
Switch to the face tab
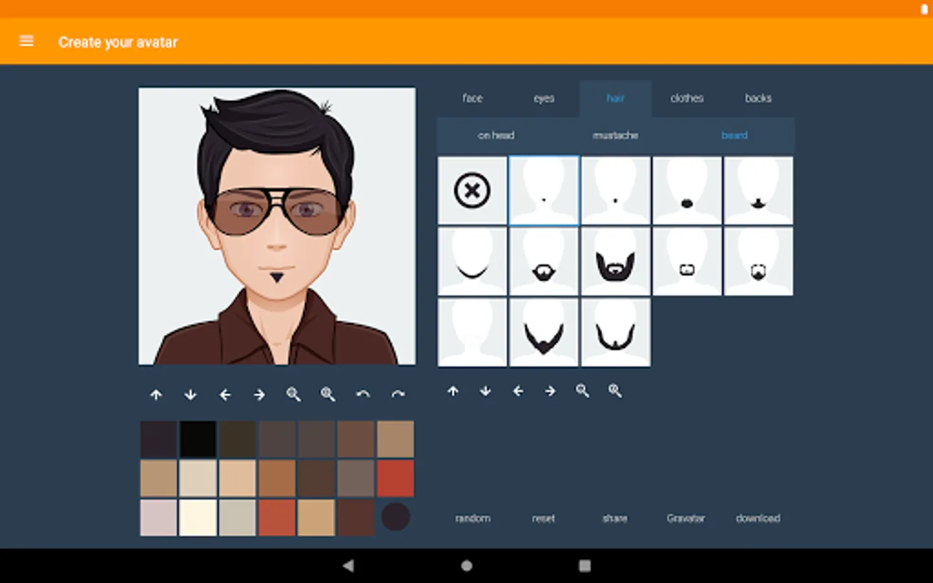[x=472, y=98]
